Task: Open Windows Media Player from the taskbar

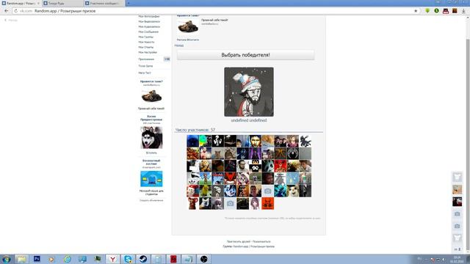Action: point(52,259)
